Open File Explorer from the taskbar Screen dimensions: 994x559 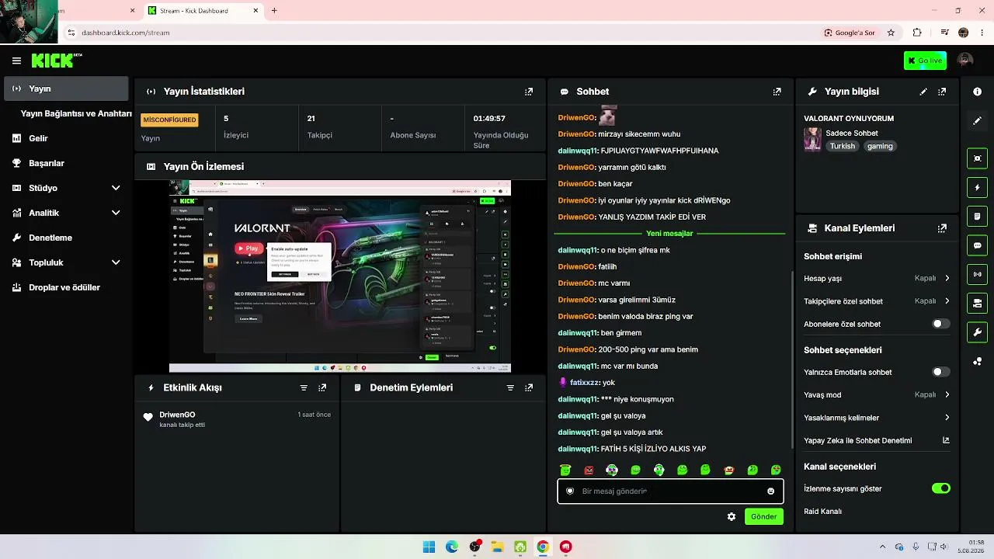coord(497,547)
